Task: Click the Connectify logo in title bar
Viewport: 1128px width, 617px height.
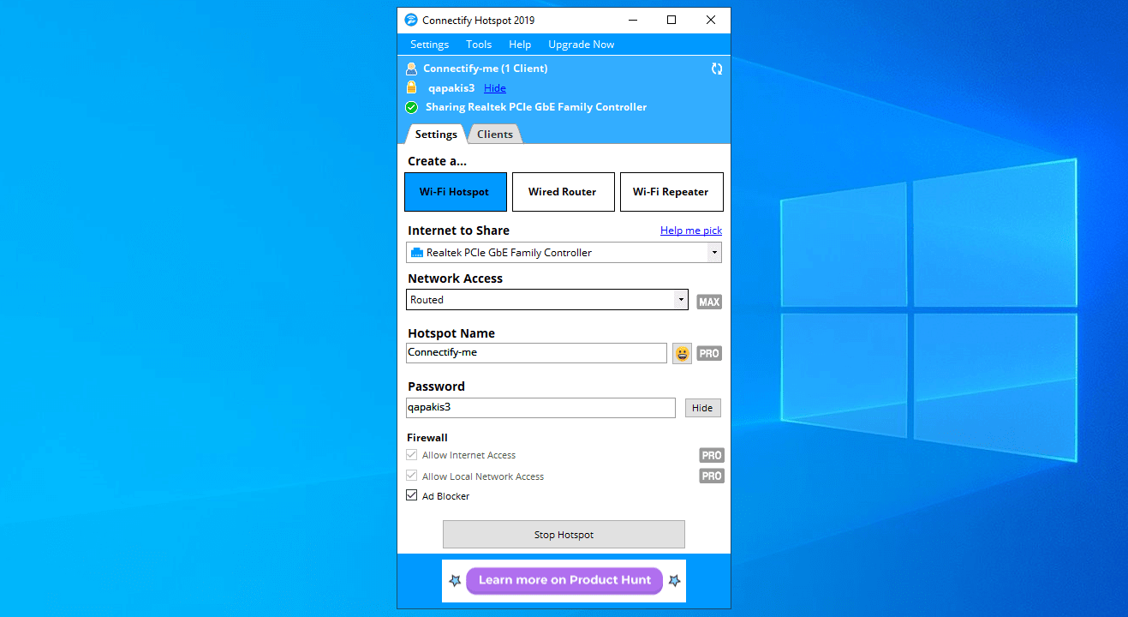Action: 411,20
